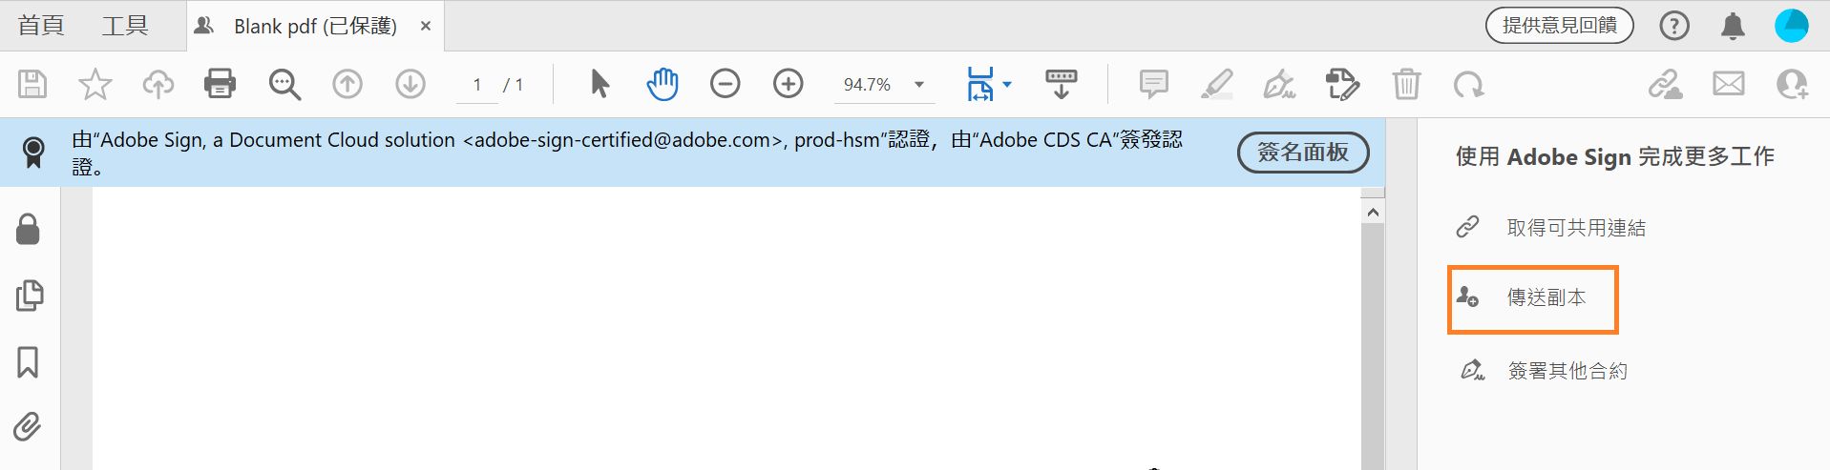1830x470 pixels.
Task: Select the Hand pan tool
Action: [x=662, y=84]
